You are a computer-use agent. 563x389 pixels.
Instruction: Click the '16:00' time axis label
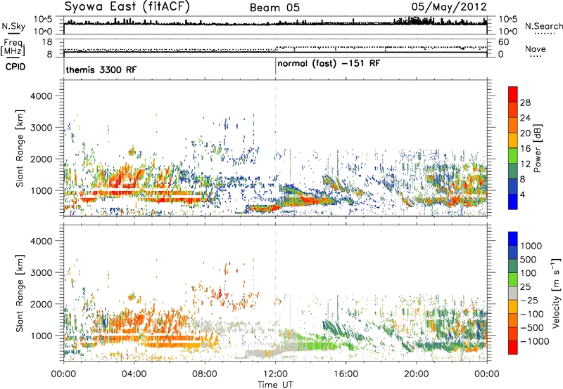[346, 374]
